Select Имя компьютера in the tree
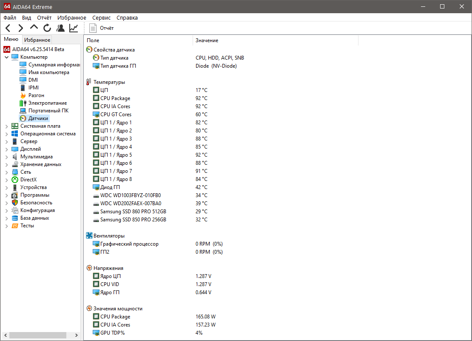This screenshot has height=341, width=472. [44, 72]
